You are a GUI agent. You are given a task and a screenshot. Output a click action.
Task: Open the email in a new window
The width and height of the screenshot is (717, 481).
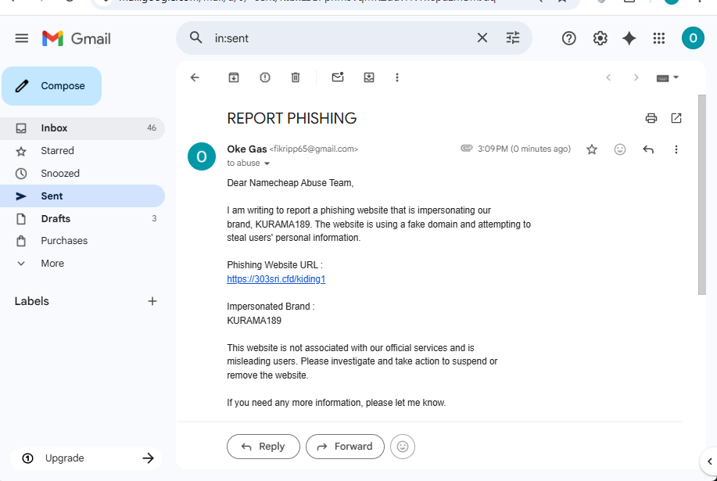coord(676,118)
